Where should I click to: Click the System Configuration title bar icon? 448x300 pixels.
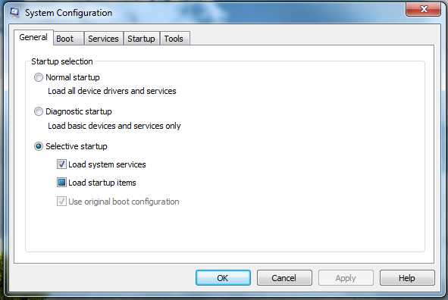click(14, 13)
